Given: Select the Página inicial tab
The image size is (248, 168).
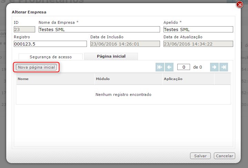Looking at the screenshot, I should (111, 56).
